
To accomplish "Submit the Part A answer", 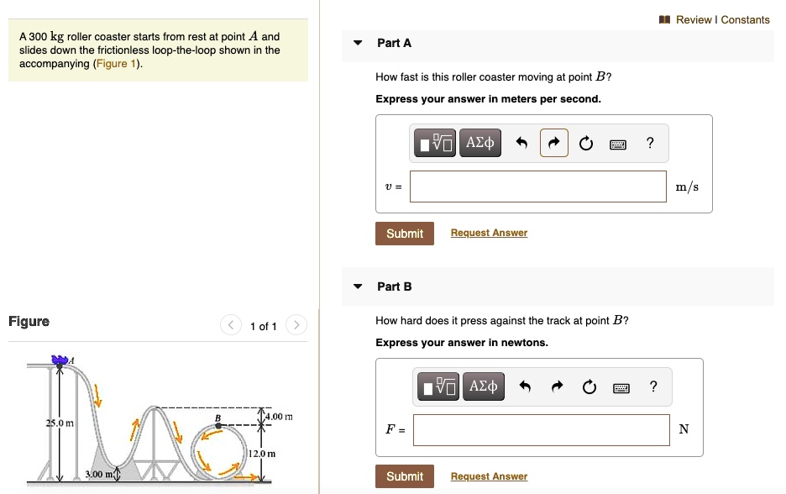I will point(404,233).
